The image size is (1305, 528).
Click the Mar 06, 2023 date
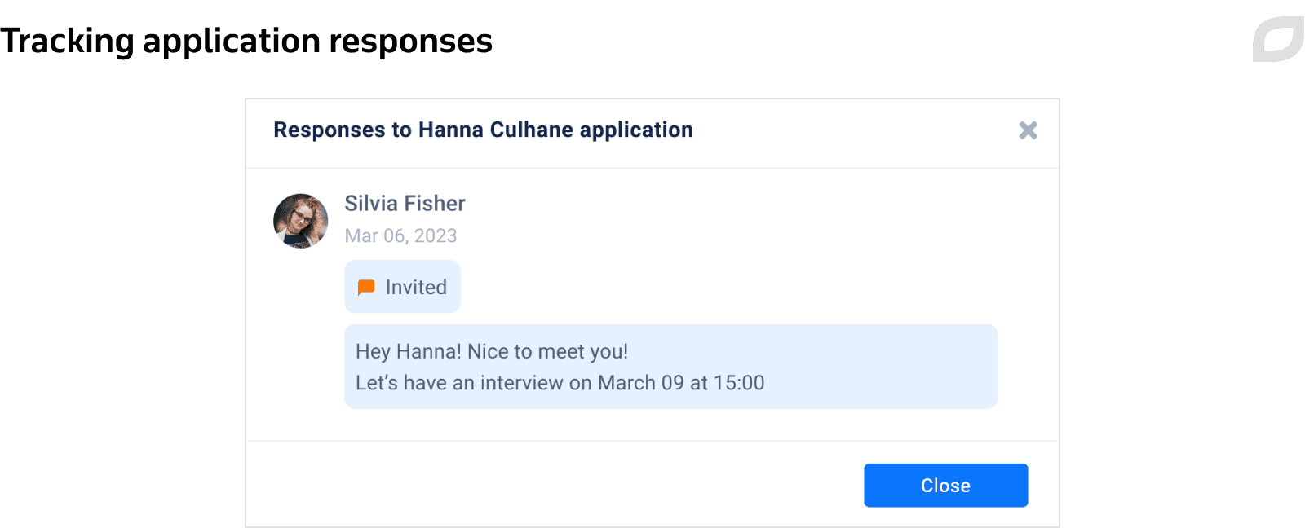(x=400, y=235)
